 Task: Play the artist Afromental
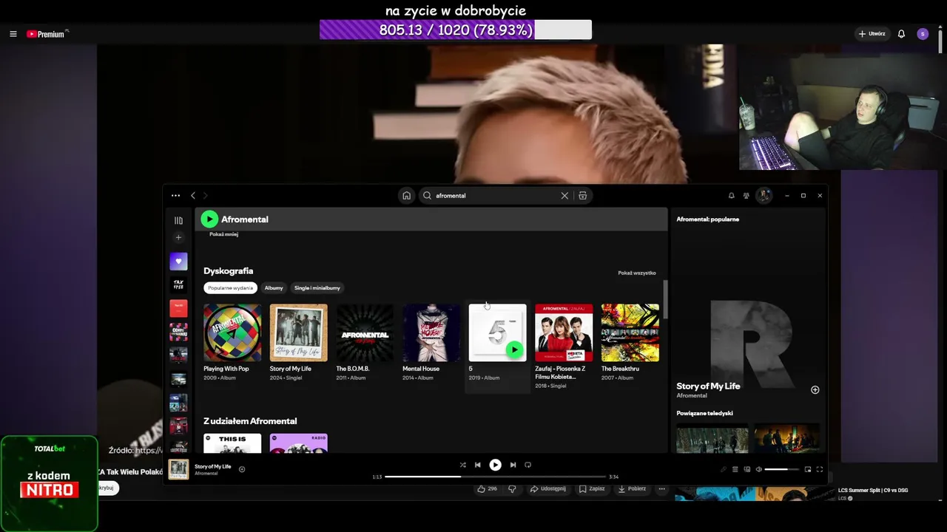coord(209,219)
